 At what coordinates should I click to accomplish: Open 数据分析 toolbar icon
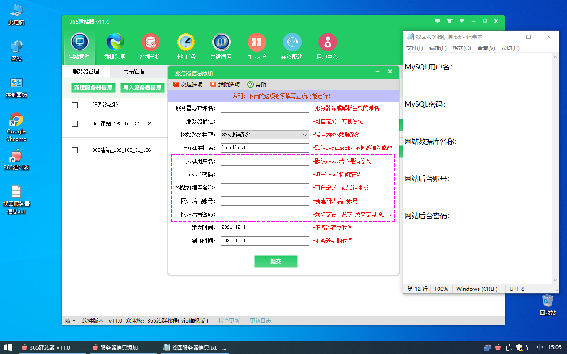(150, 46)
